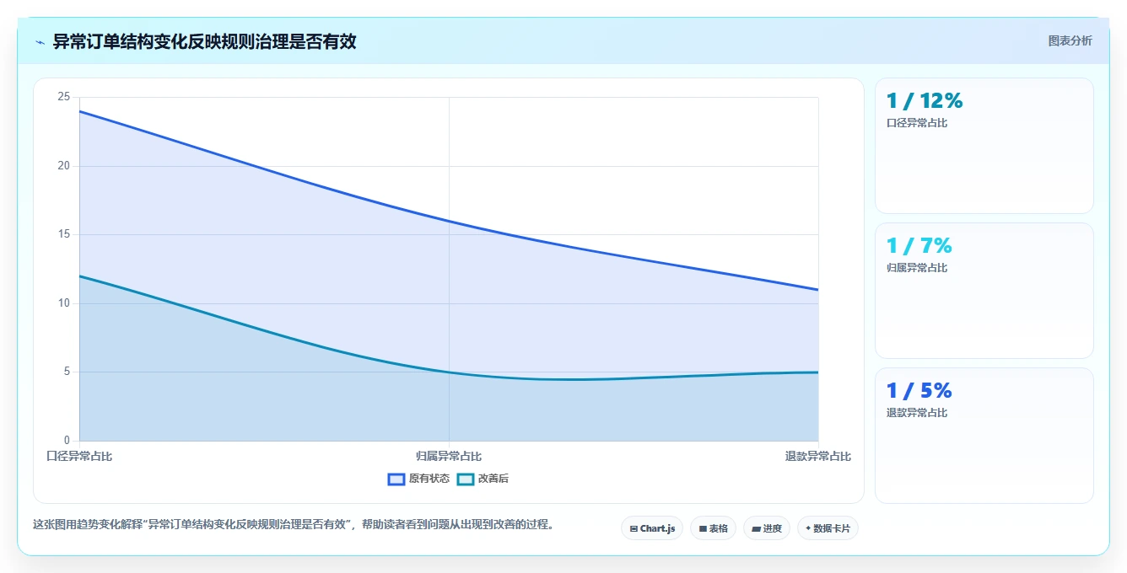Viewport: 1127px width, 573px height.
Task: Click the Chart.js tag icon
Action: pos(634,529)
